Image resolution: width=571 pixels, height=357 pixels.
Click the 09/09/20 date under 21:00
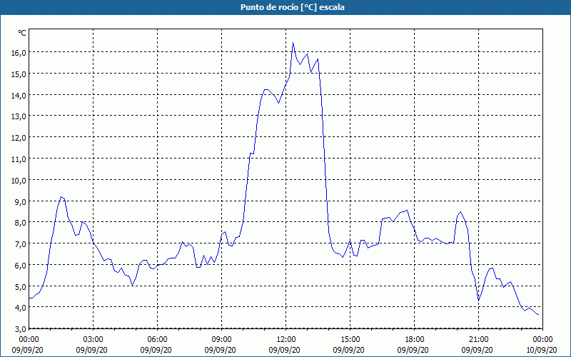pos(477,350)
